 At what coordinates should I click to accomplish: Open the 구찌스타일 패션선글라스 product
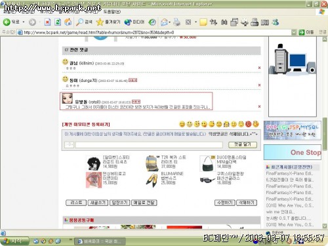pos(230,178)
